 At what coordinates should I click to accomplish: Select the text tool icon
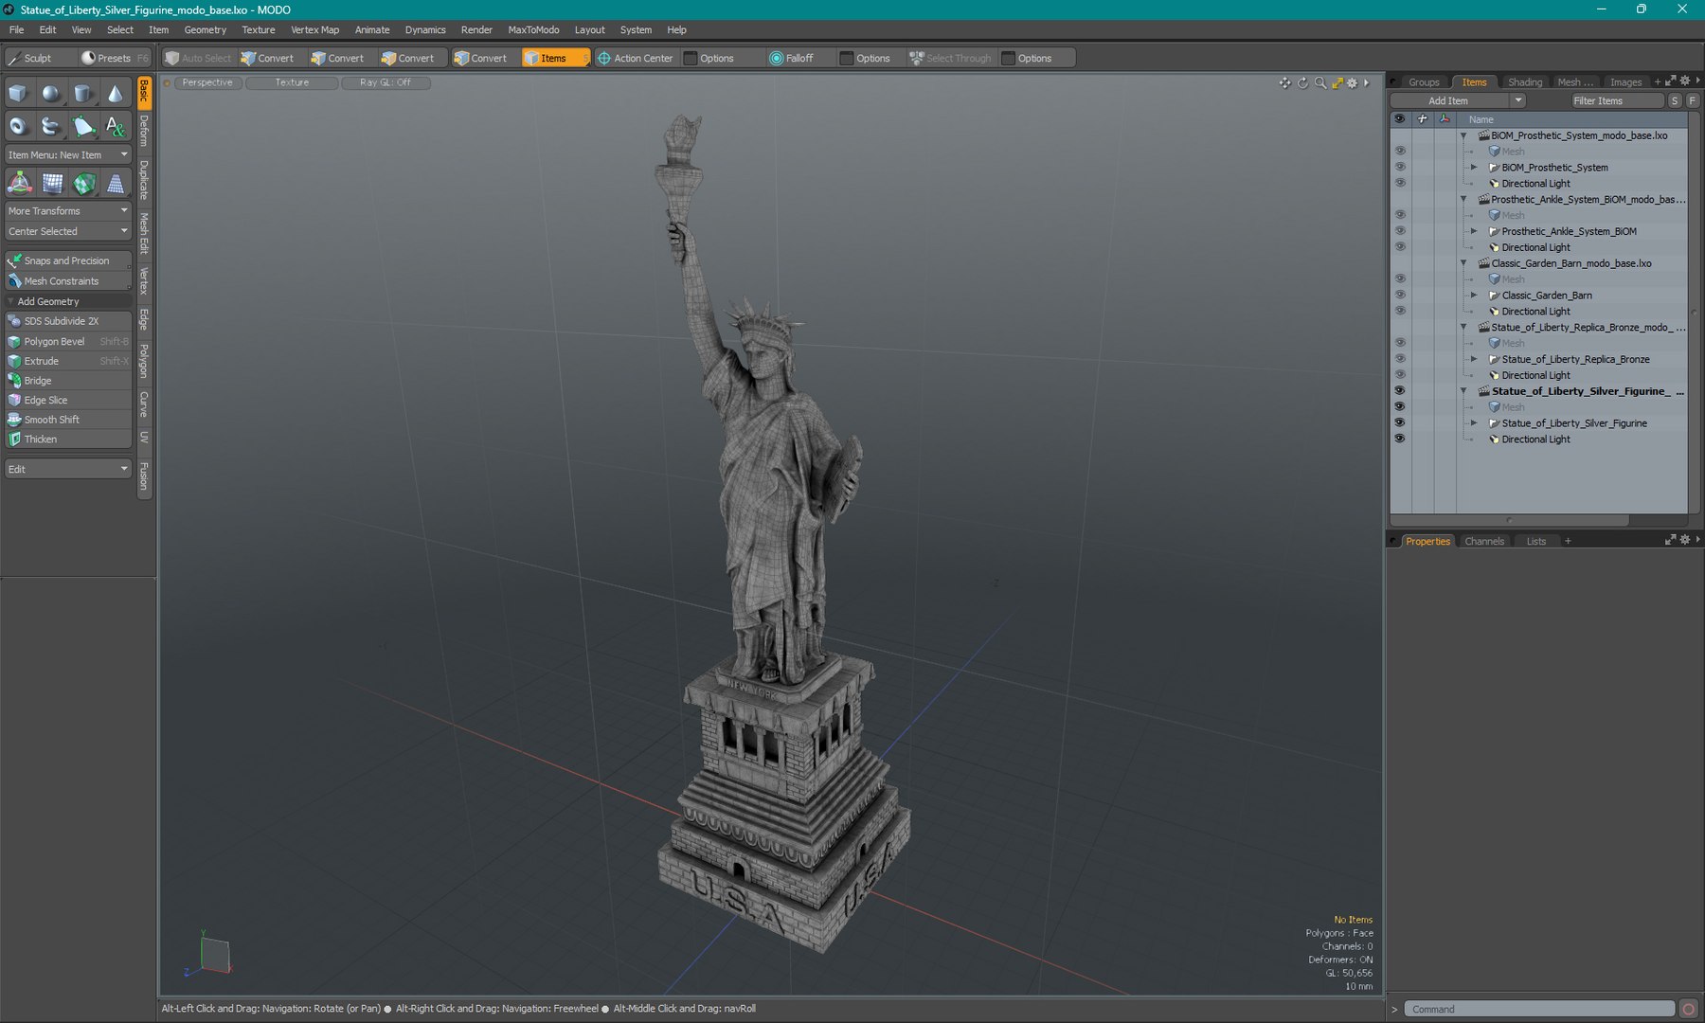pyautogui.click(x=115, y=126)
